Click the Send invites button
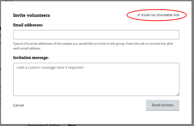Screen dimensions: 194x126 [163, 105]
